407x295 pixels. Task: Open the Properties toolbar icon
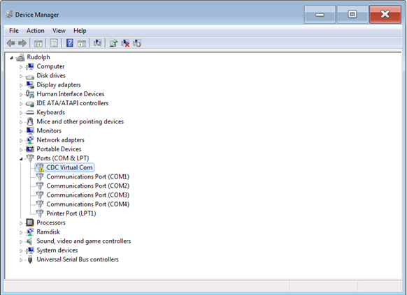pos(54,43)
